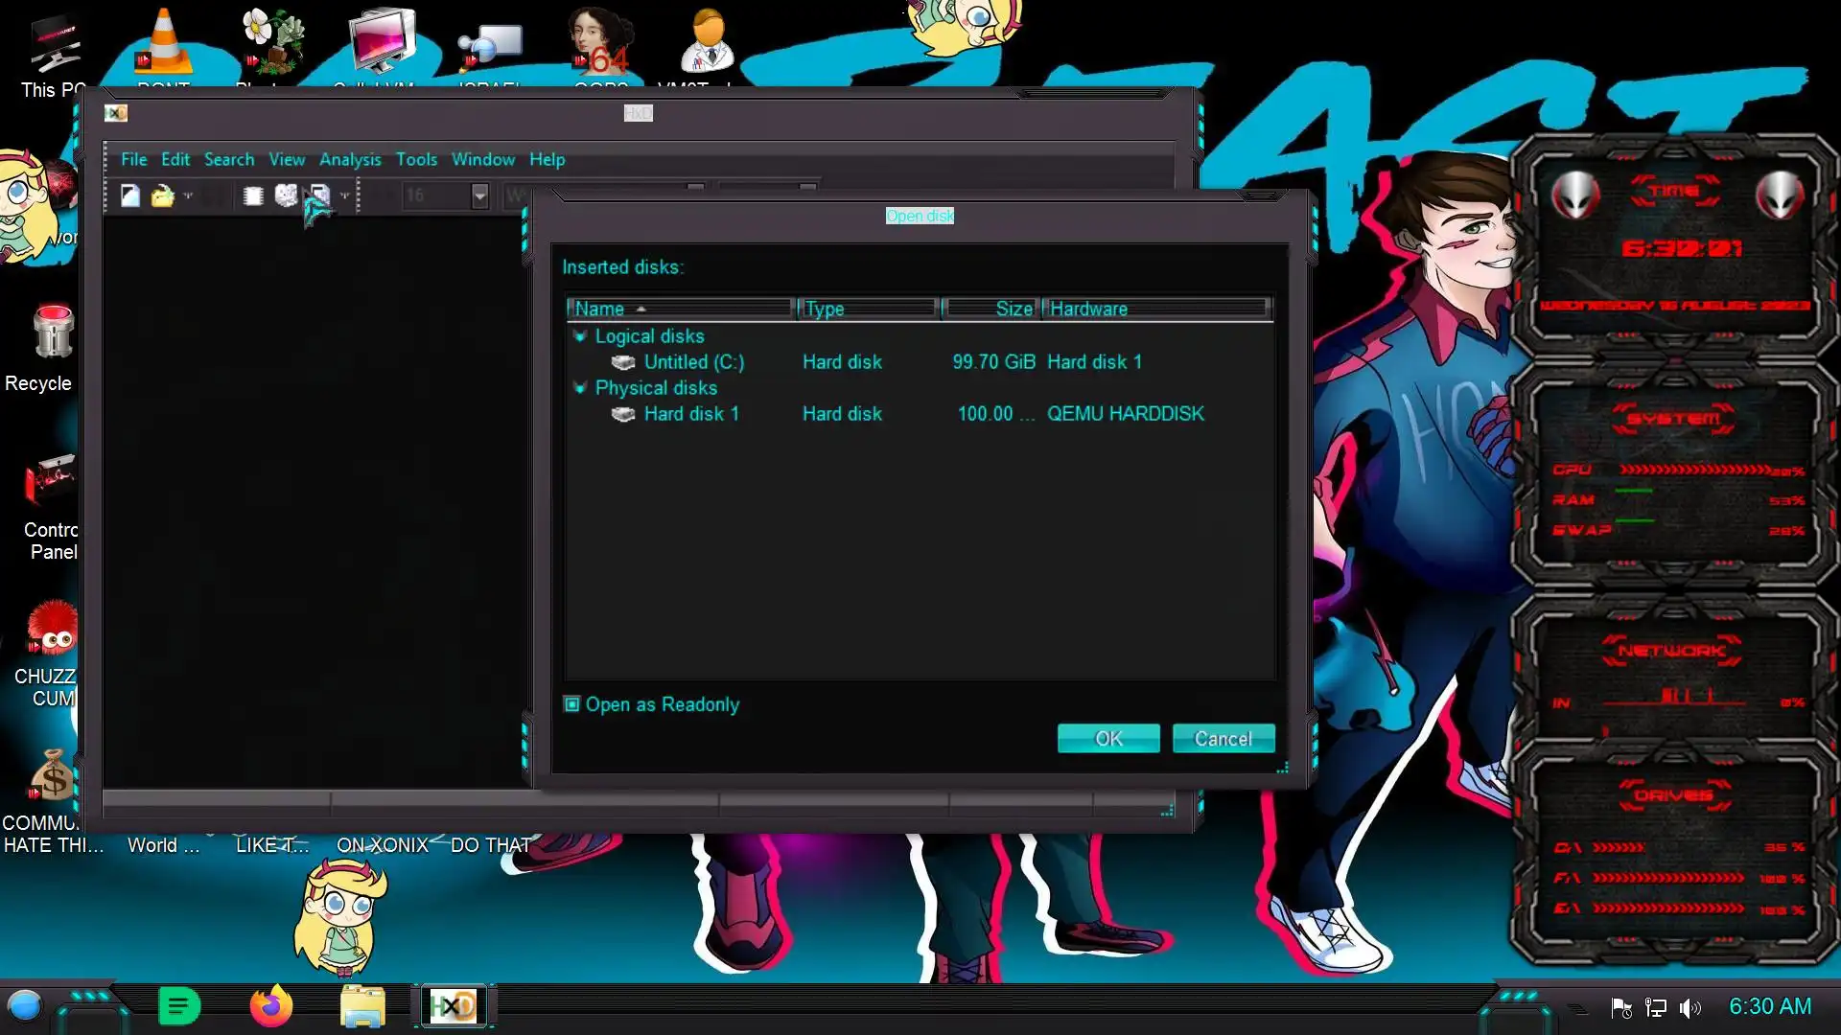Open bytes-per-row dropdown showing 16
The width and height of the screenshot is (1841, 1035).
pyautogui.click(x=479, y=195)
